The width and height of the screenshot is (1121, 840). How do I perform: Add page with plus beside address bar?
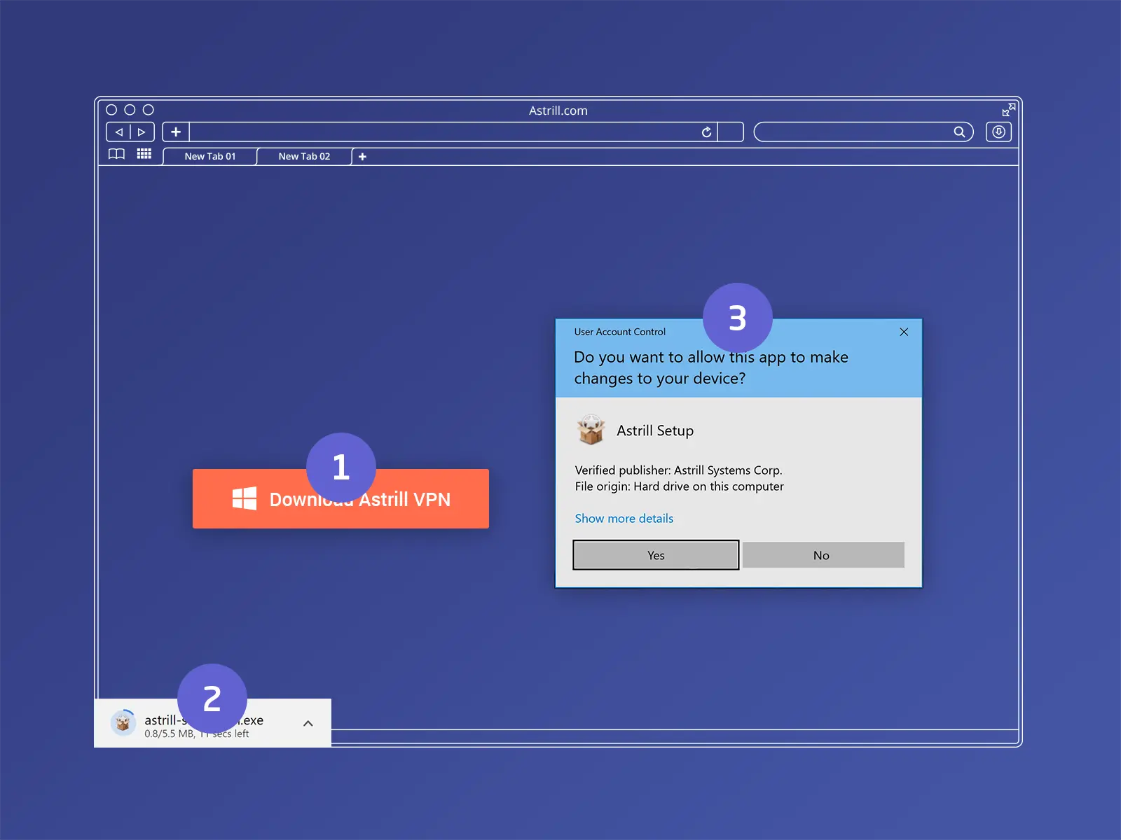coord(176,132)
